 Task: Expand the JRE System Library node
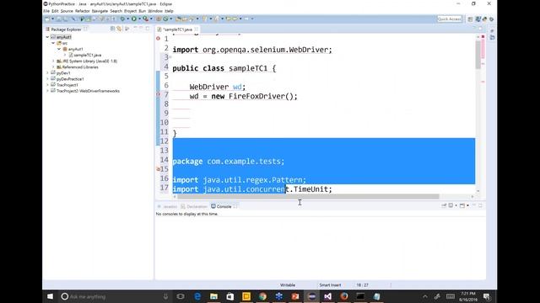[53, 61]
